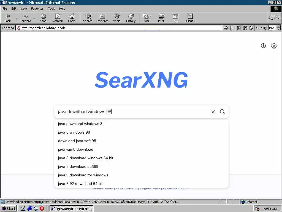Go to the Home page
Image resolution: width=282 pixels, height=212 pixels.
point(72,18)
